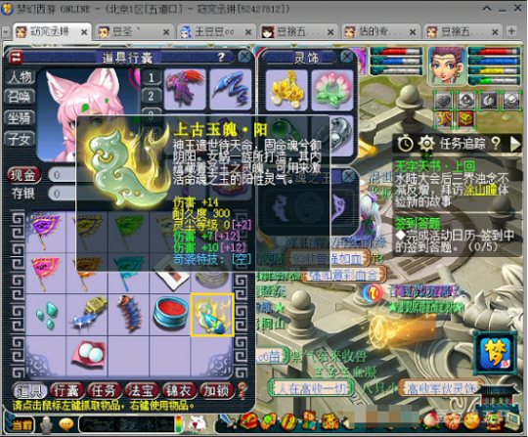Viewport: 528px width, 437px height.
Task: Open the swap-panel icon in the 道具行囊 header
Action: point(16,57)
